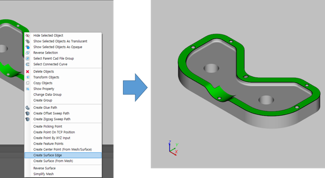The height and width of the screenshot is (178, 325).
Task: Click the Create Offset Sweep Path icon
Action: (28, 113)
